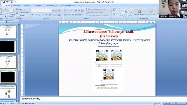Decrease list indent level

(76, 10)
